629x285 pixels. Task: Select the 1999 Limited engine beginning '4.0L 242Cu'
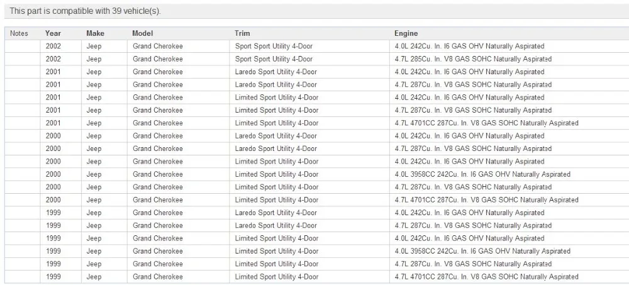pos(469,238)
